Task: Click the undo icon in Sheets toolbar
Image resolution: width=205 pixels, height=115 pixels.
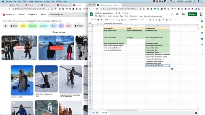Action: (x=92, y=20)
